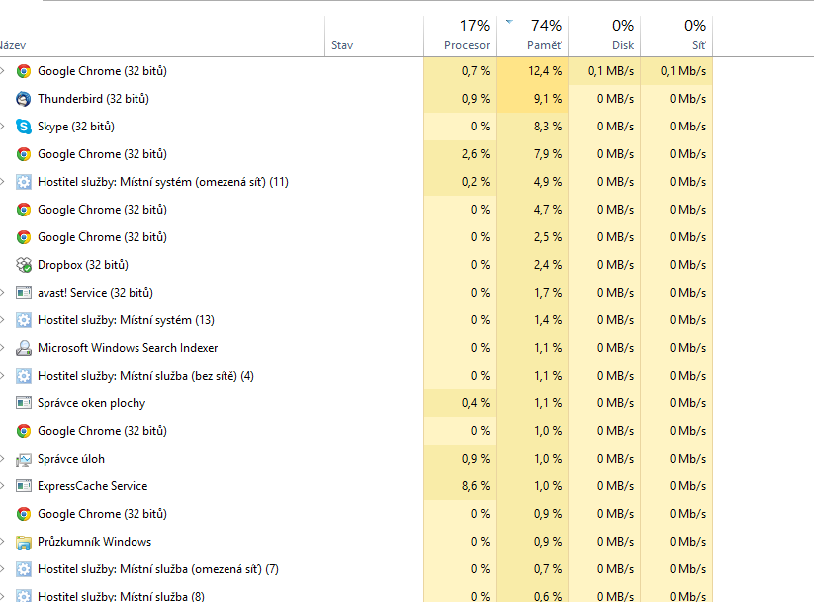Expand Hostitel služby: Místní služba (bez sítě) (4)
The height and width of the screenshot is (602, 814).
coord(3,376)
